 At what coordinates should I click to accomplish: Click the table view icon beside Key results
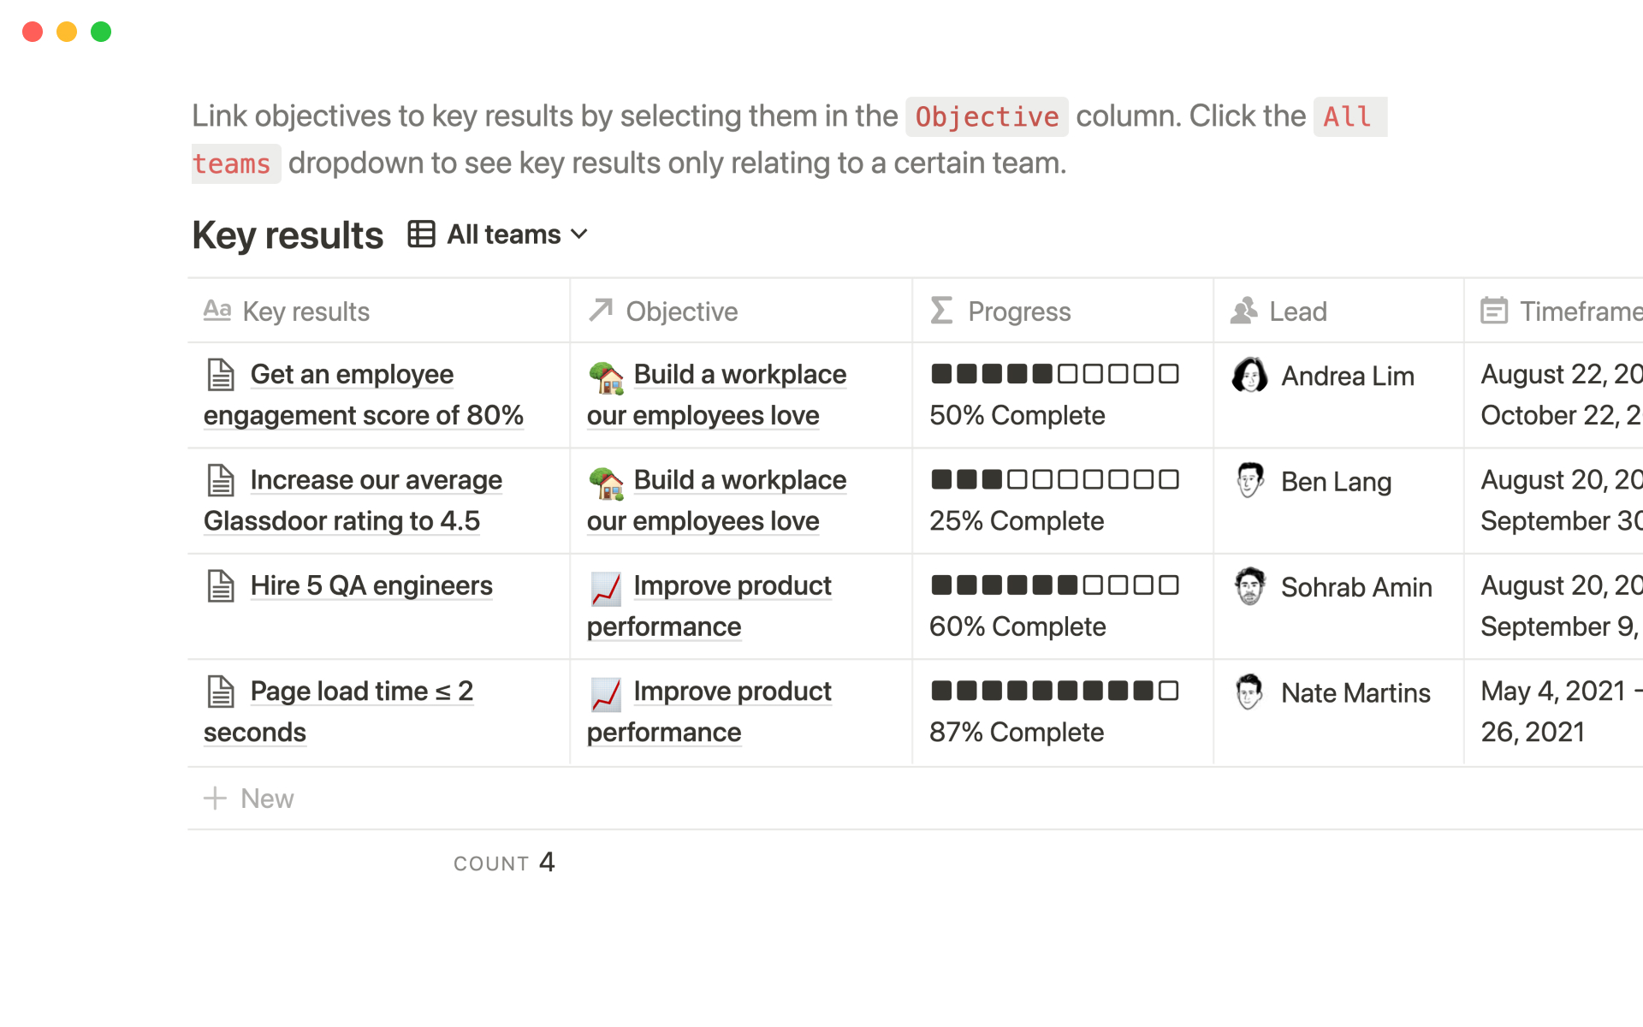tap(421, 234)
